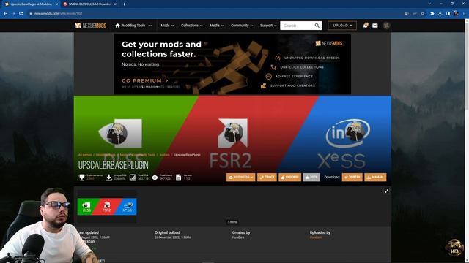
Task: Bookmark this page with the star icon
Action: (x=422, y=13)
